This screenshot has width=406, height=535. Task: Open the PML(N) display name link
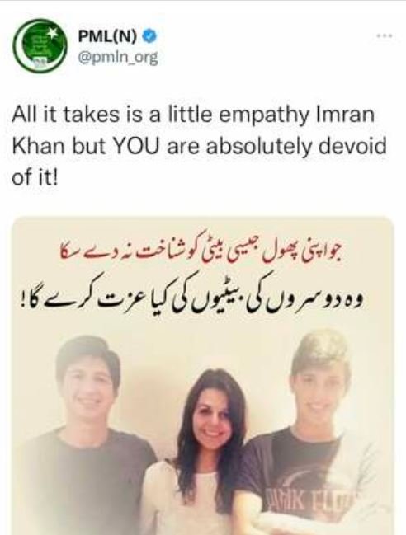[108, 35]
